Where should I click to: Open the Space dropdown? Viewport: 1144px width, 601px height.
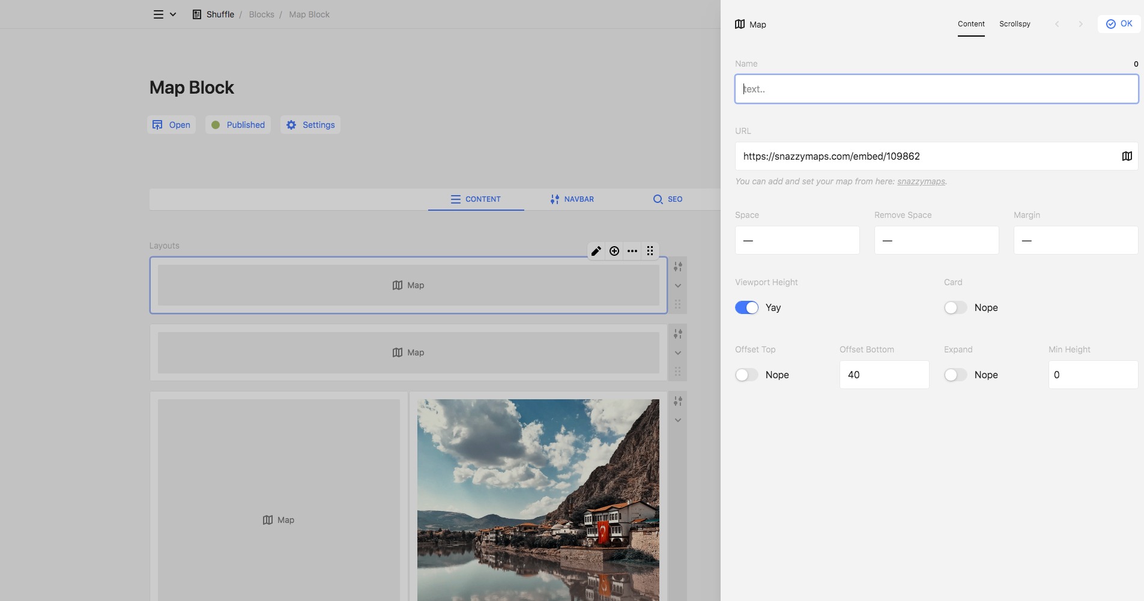[797, 240]
